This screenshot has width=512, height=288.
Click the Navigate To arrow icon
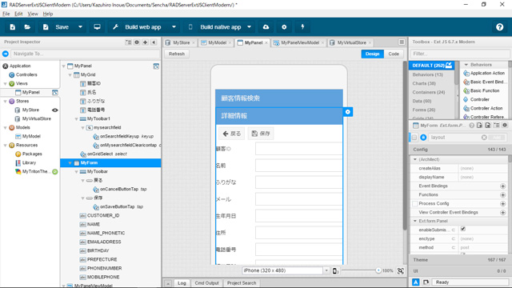[x=6, y=54]
